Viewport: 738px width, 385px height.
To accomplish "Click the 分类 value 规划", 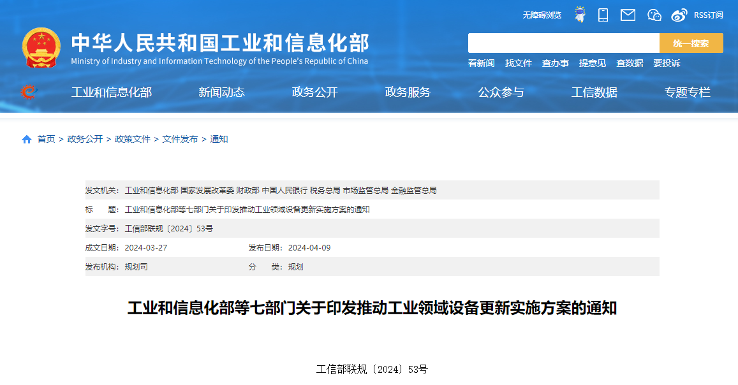I will pyautogui.click(x=295, y=267).
